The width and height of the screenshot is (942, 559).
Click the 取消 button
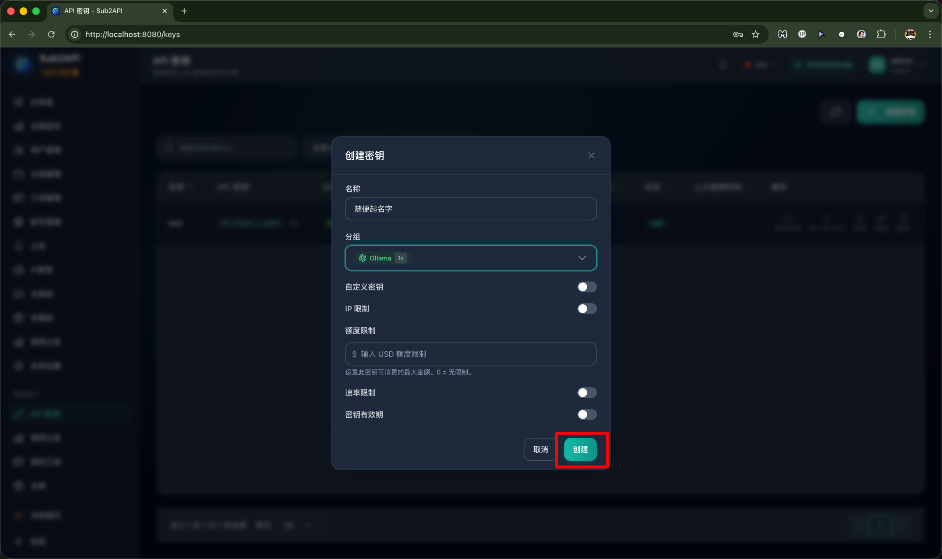click(x=540, y=449)
